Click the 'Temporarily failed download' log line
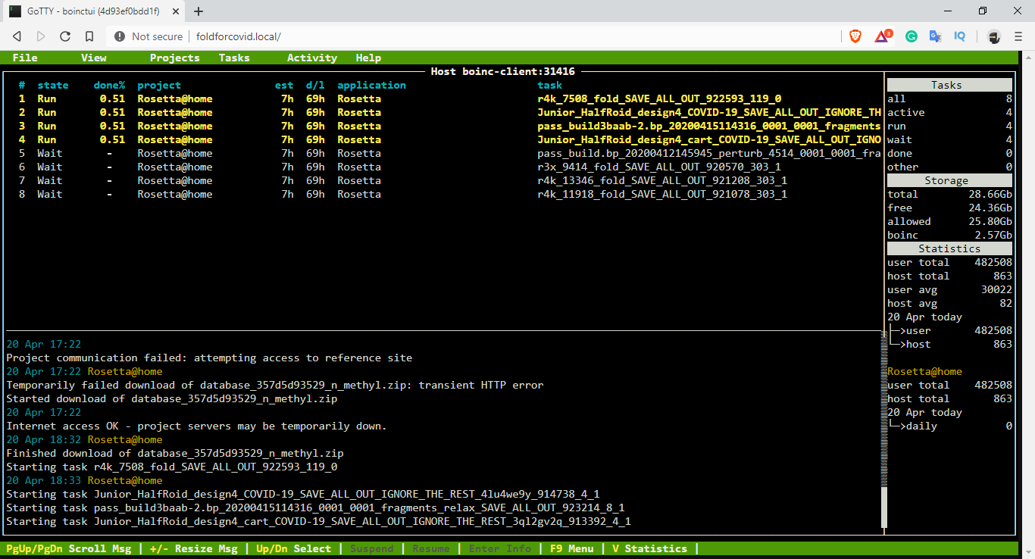This screenshot has width=1035, height=559. pyautogui.click(x=275, y=385)
